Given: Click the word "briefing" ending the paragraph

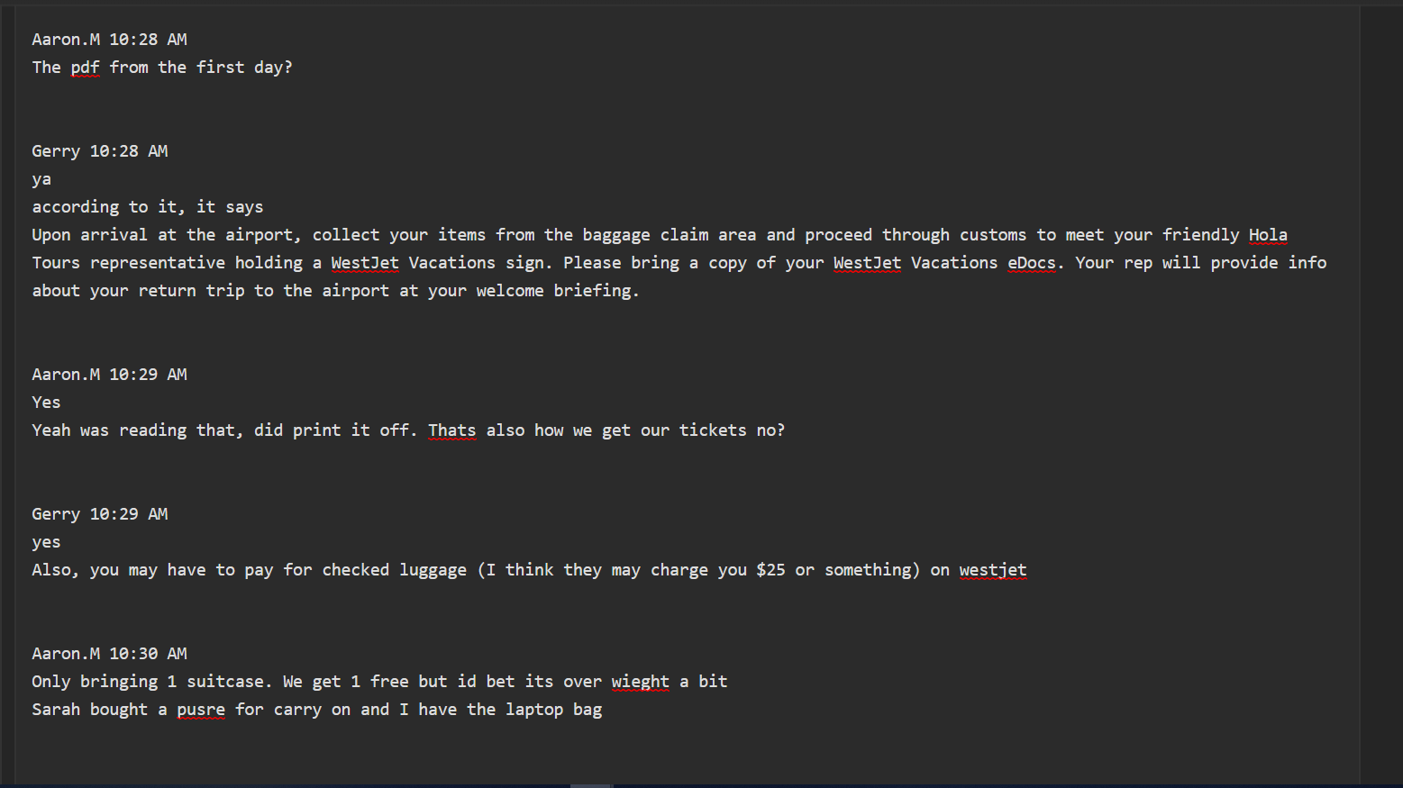Looking at the screenshot, I should pyautogui.click(x=592, y=291).
